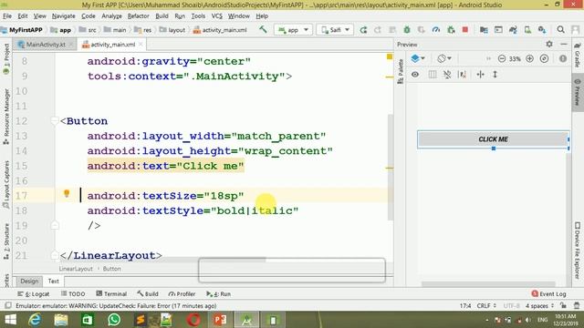Close the activity_main.xml tab

click(141, 45)
